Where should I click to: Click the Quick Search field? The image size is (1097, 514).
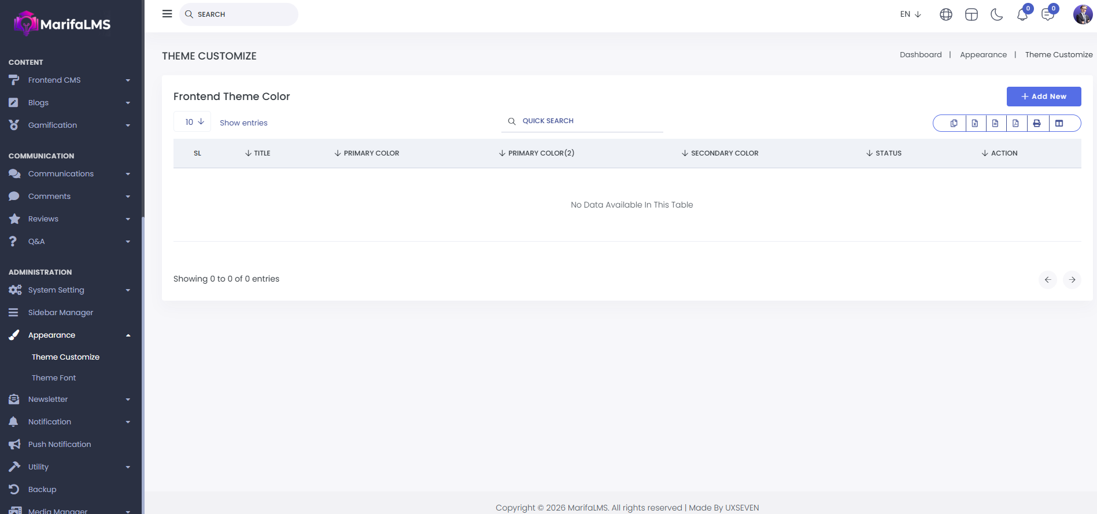(584, 121)
